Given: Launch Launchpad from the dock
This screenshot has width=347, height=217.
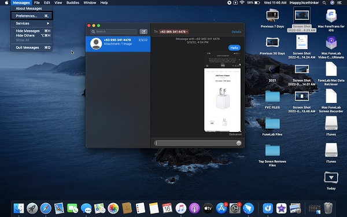Looking at the screenshot, I should coord(32,208).
